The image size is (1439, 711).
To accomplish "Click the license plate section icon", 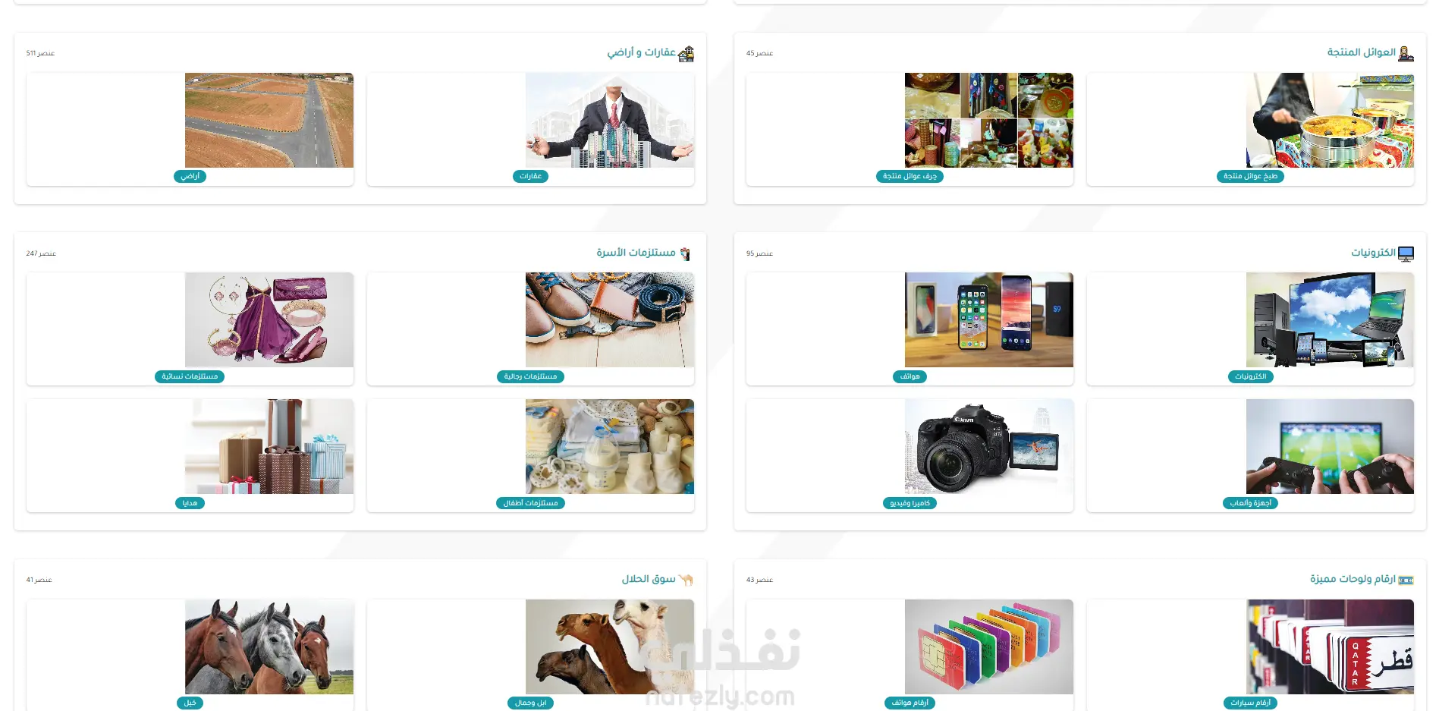I will [1406, 580].
